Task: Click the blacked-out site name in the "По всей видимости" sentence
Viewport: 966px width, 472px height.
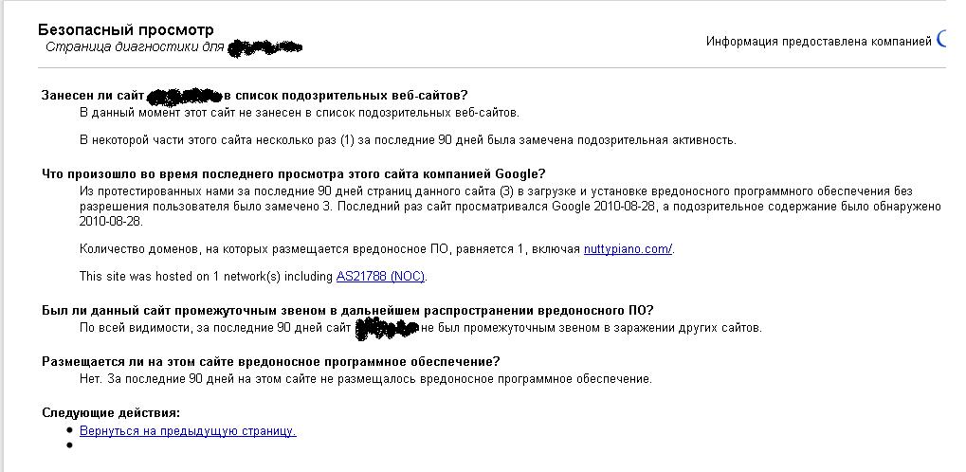Action: pos(386,328)
